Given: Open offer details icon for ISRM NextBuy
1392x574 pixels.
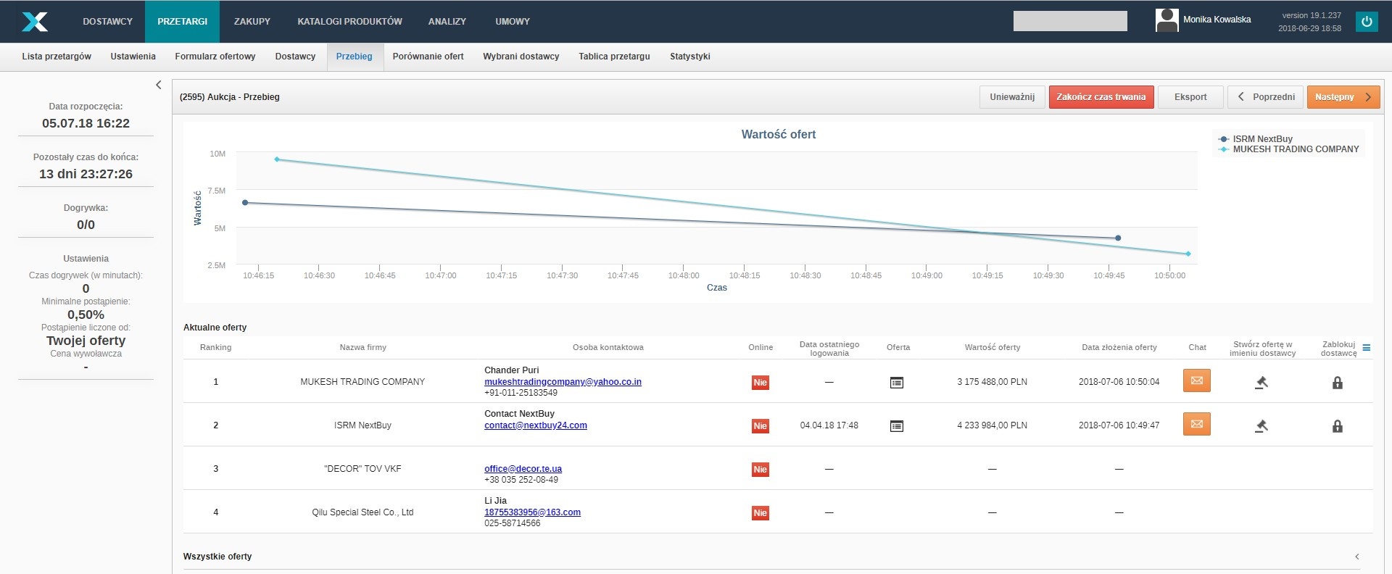Looking at the screenshot, I should point(897,426).
